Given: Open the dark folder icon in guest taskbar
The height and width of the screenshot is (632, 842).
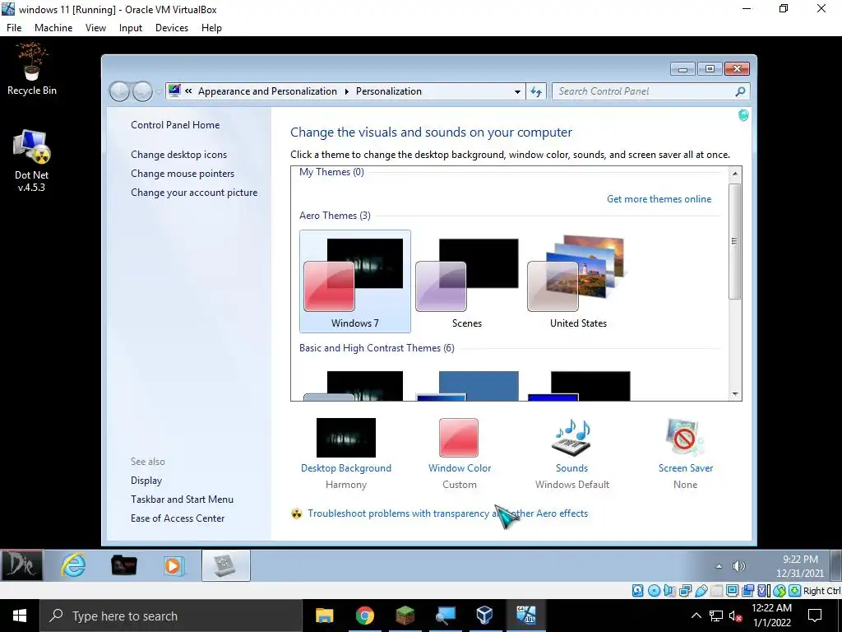Looking at the screenshot, I should tap(123, 565).
